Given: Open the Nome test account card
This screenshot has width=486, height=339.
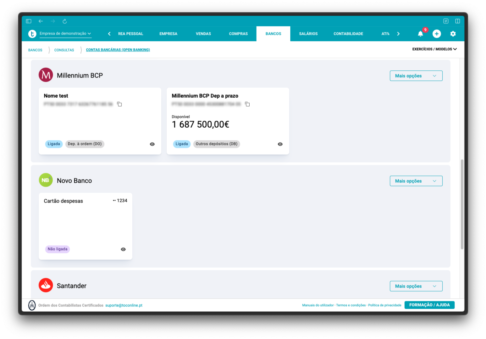Looking at the screenshot, I should click(x=100, y=121).
